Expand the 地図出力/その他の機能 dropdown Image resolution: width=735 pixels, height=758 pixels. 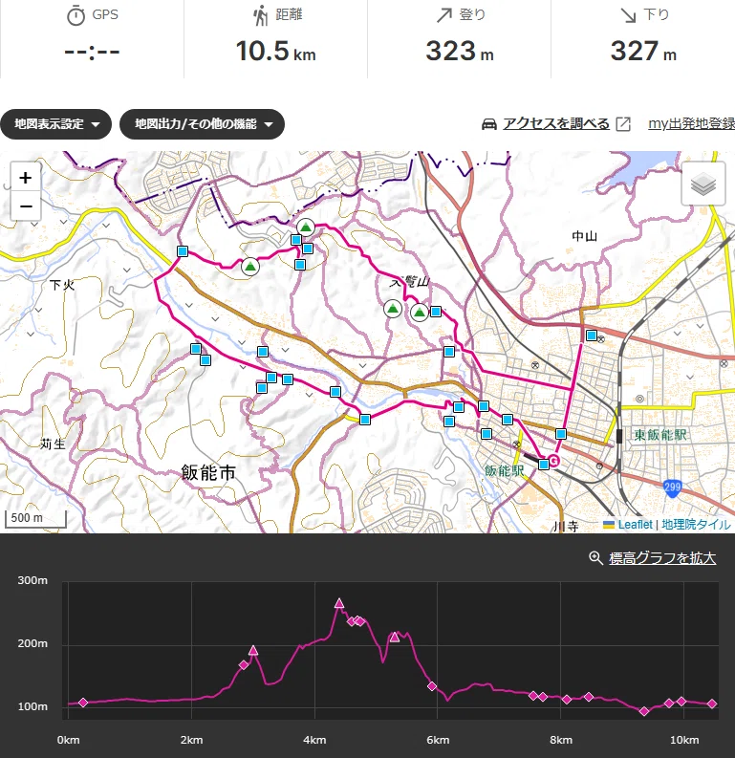pyautogui.click(x=202, y=124)
